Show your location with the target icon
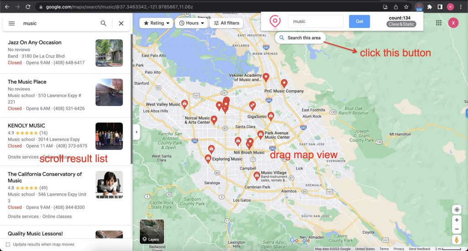Viewport: 468px width, 251px height. tap(457, 210)
